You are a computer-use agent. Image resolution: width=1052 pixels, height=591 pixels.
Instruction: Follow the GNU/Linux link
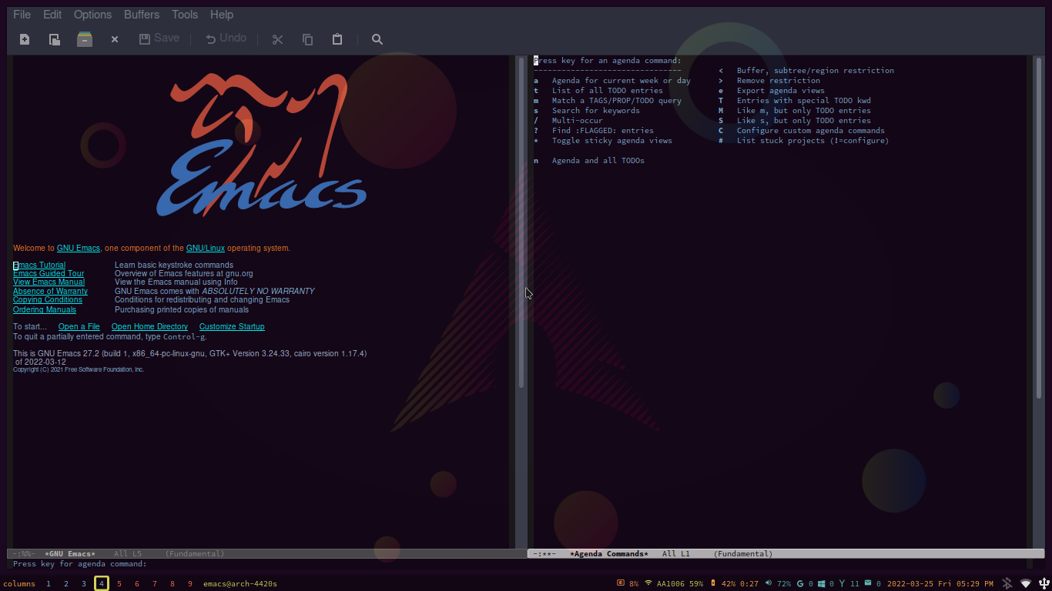click(x=206, y=249)
